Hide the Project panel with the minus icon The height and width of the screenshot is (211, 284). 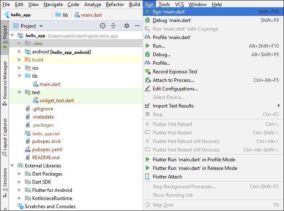coord(137,26)
